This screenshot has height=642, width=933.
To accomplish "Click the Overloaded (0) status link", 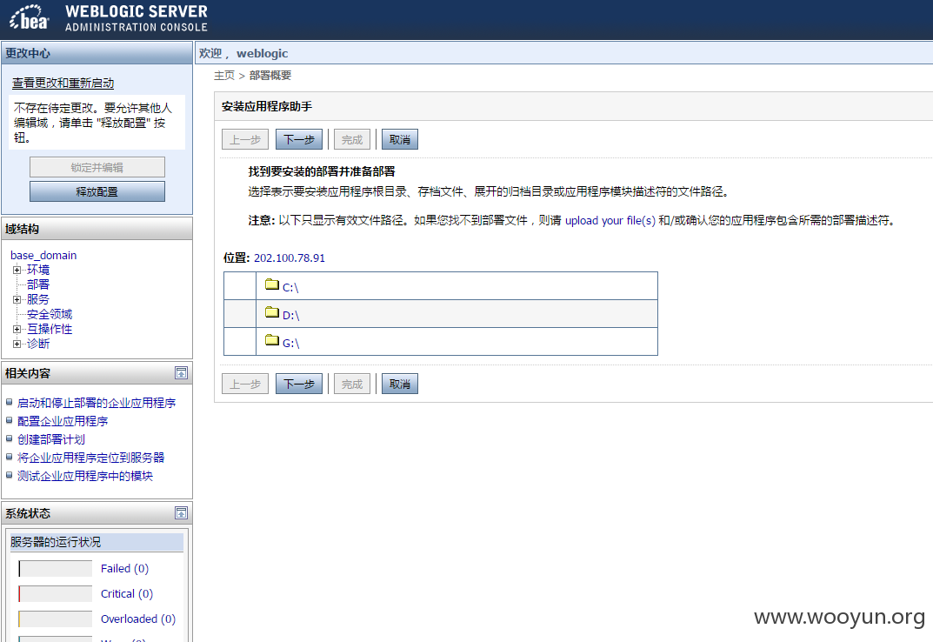I will pyautogui.click(x=138, y=619).
